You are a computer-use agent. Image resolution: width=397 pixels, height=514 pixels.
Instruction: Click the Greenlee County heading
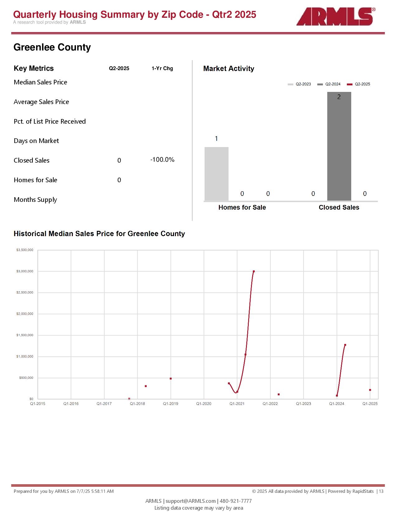point(52,47)
